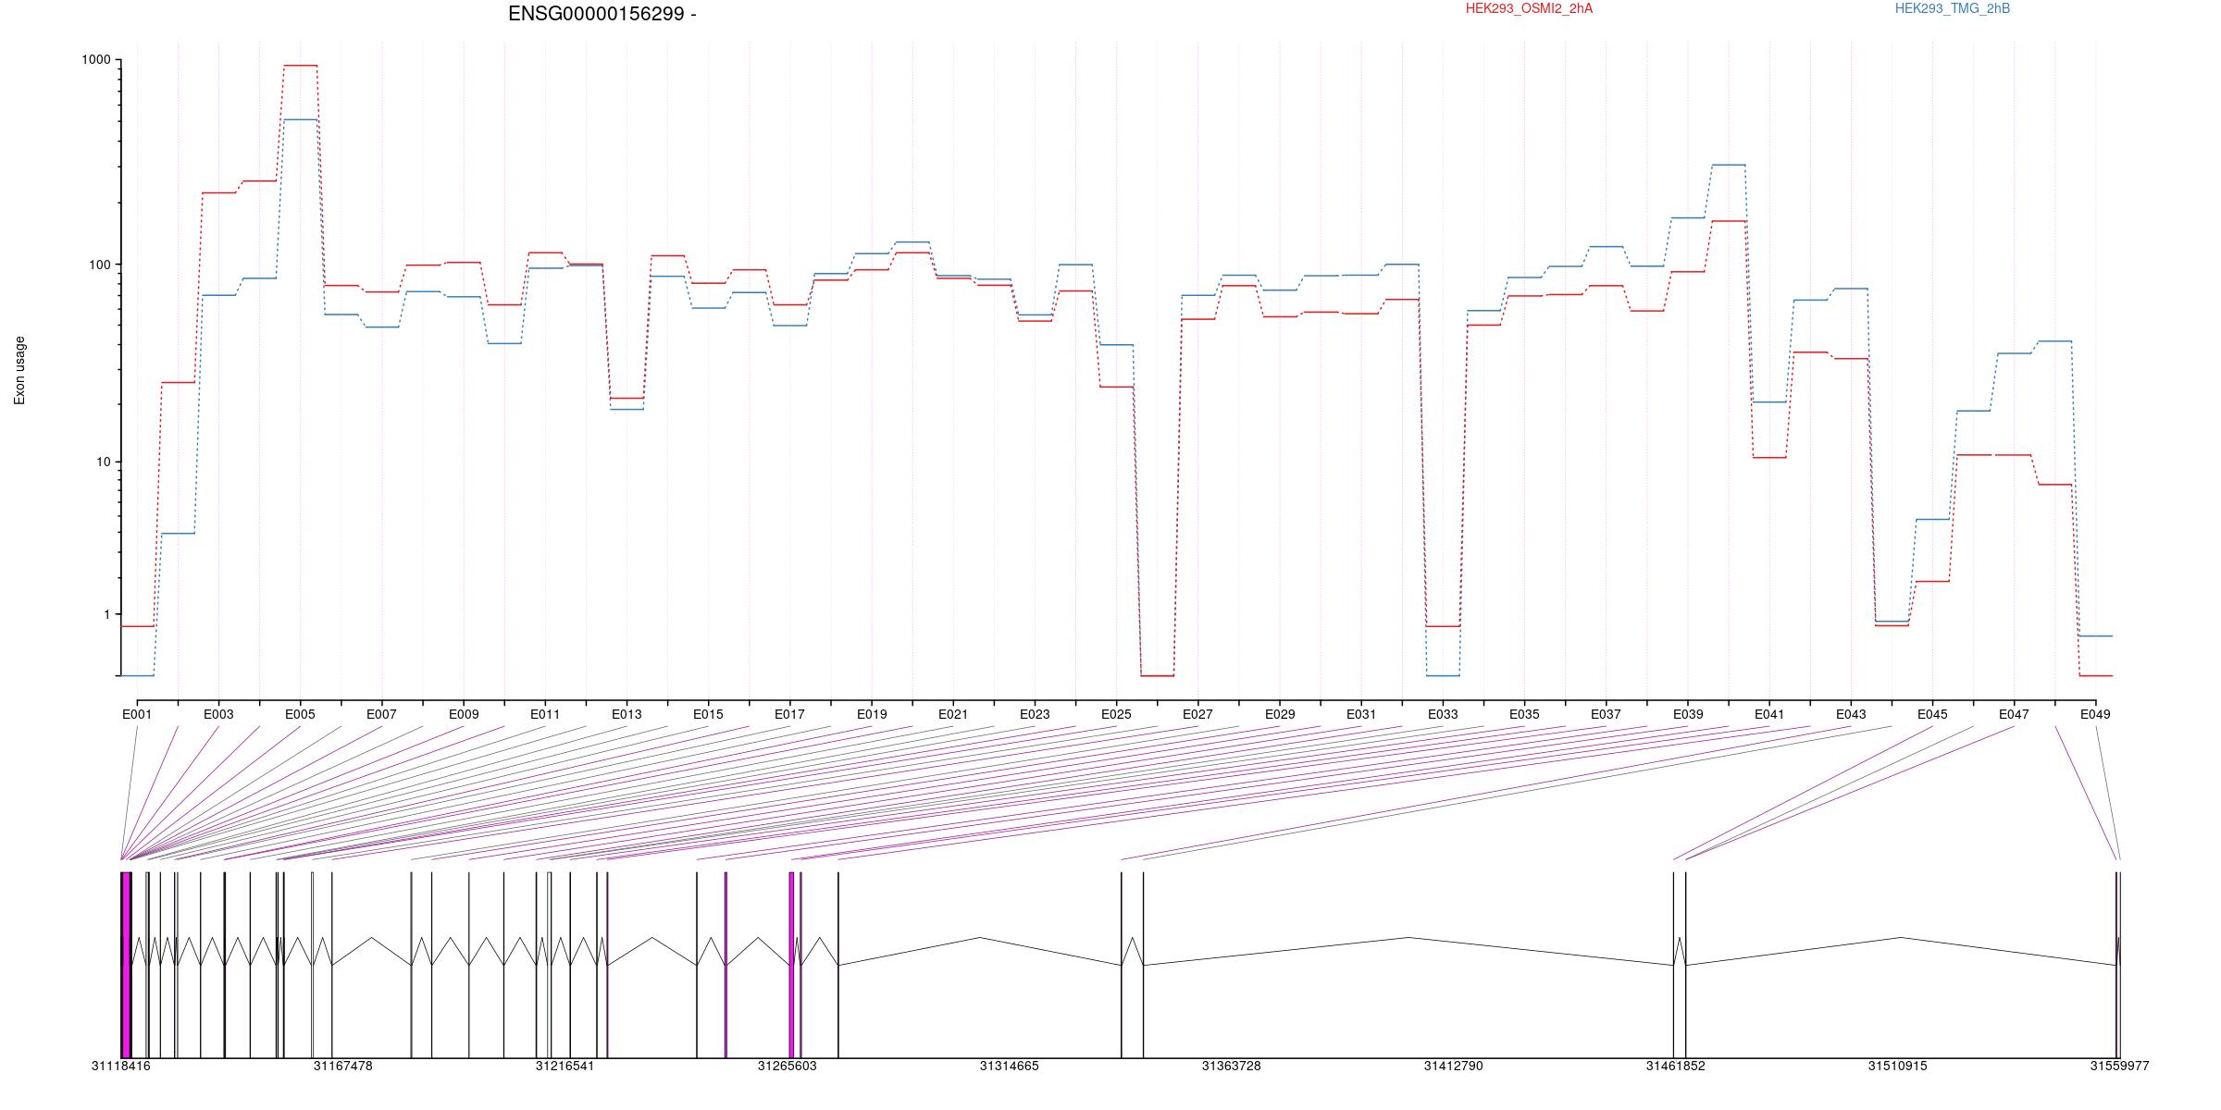This screenshot has width=2221, height=1110.
Task: Click genomic coordinate 31167478
Action: pyautogui.click(x=343, y=1066)
